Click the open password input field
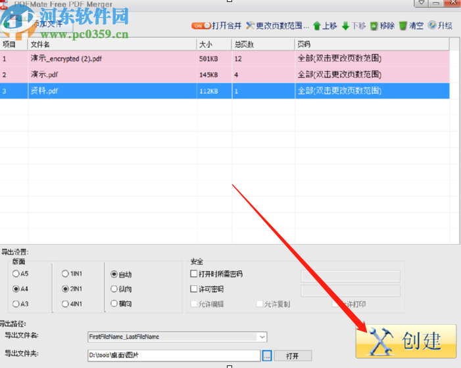The image size is (461, 368). 351,276
